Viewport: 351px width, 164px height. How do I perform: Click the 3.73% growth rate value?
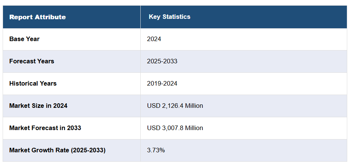coord(156,150)
